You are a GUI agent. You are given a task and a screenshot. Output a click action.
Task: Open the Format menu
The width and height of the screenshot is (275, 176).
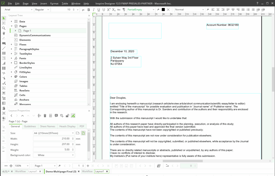click(54, 3)
